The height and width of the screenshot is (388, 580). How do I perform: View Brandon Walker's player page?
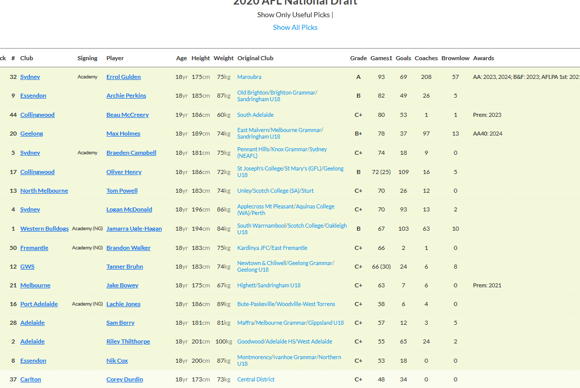click(128, 248)
